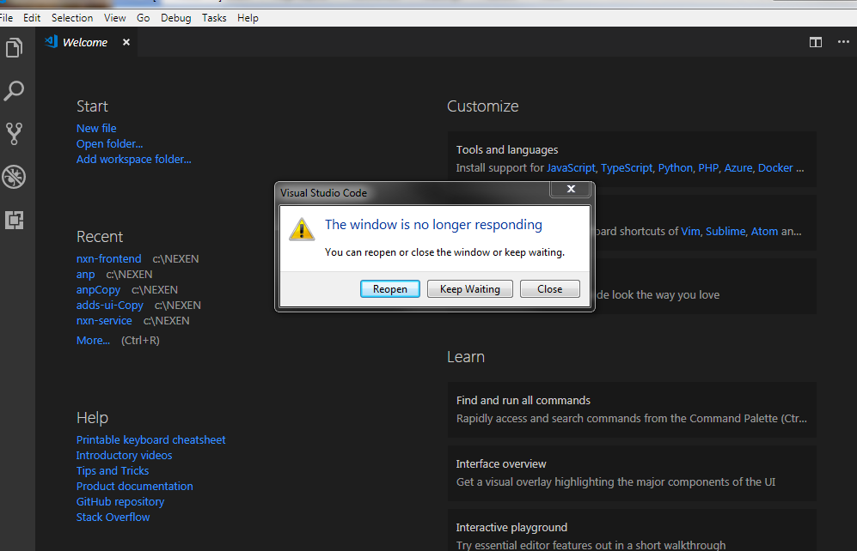Click the Vim keyboard shortcuts link

point(690,232)
